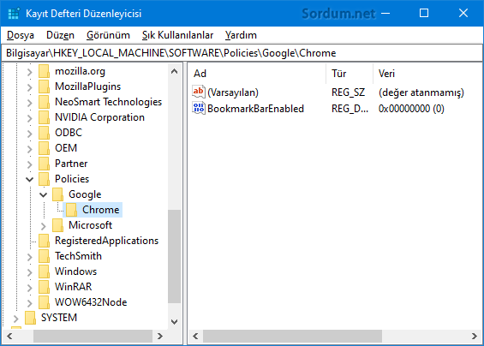The width and height of the screenshot is (484, 346).
Task: Select the Partner folder icon
Action: [45, 164]
